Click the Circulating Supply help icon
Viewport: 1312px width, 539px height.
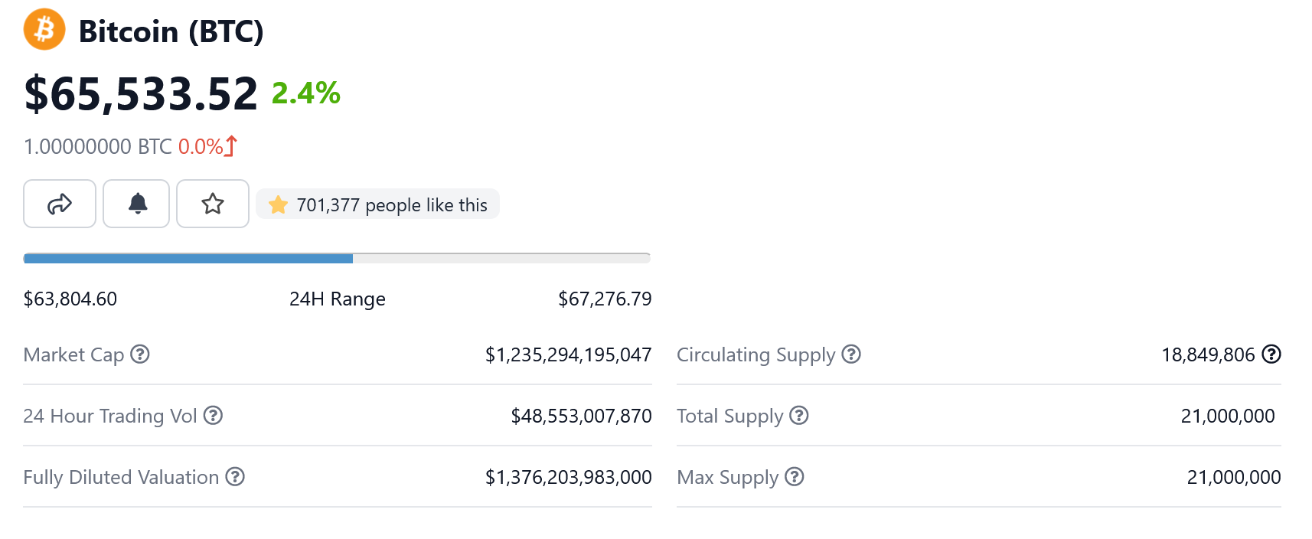click(851, 354)
